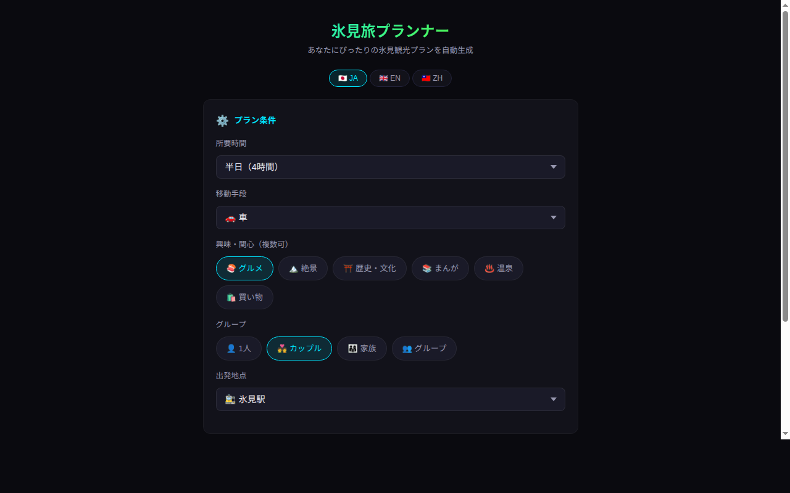
Task: Switch language to EN
Action: [389, 78]
